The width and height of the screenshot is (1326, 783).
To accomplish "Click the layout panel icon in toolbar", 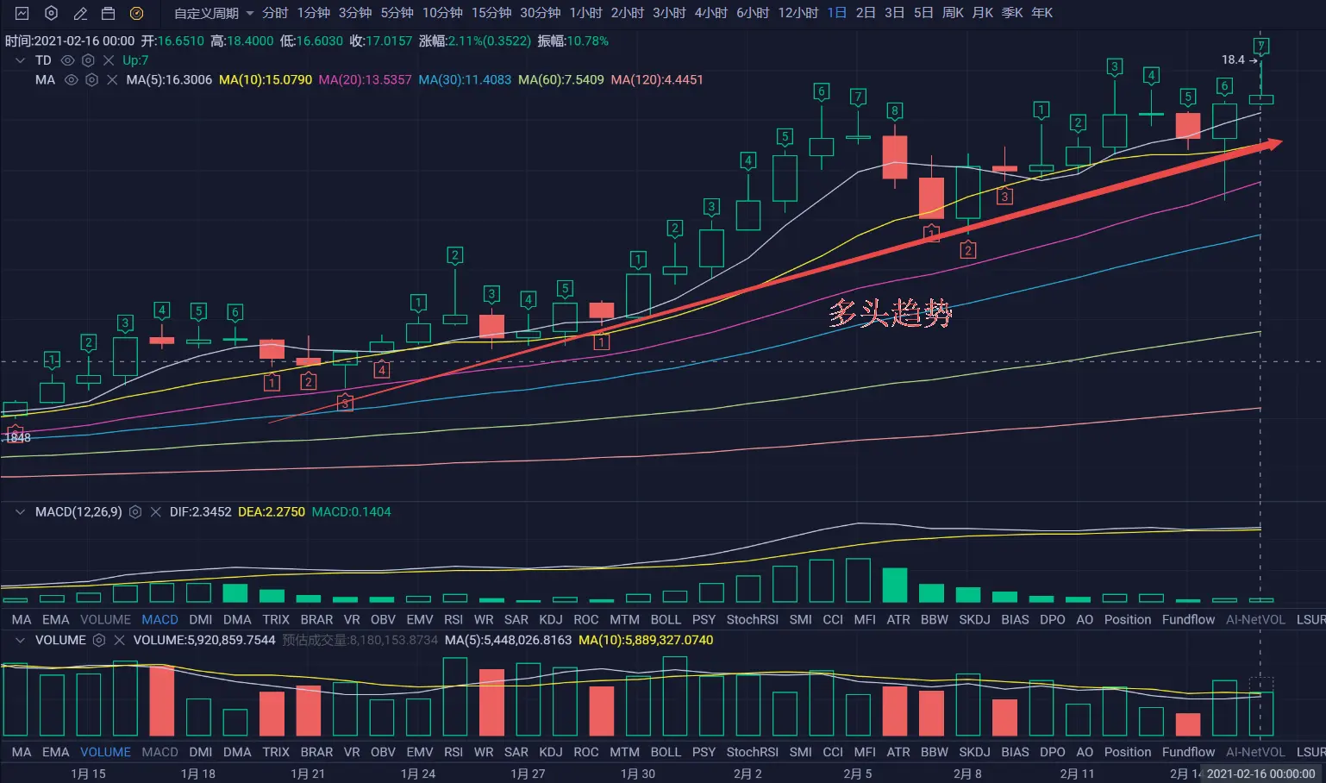I will (x=108, y=13).
